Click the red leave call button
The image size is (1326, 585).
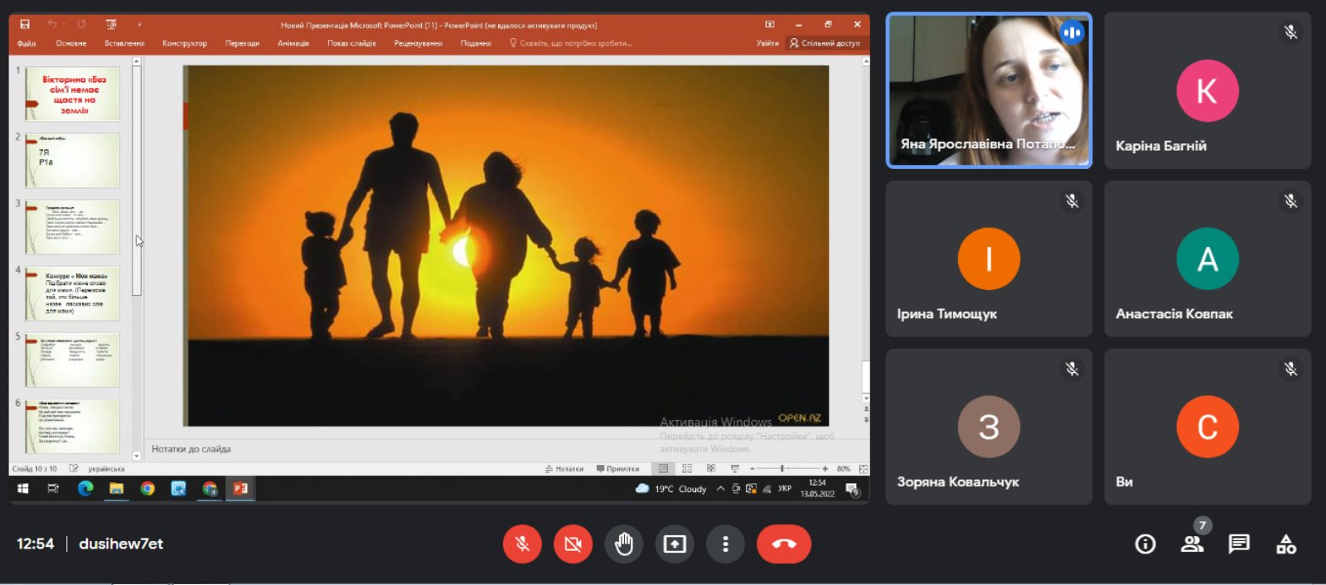[x=784, y=544]
